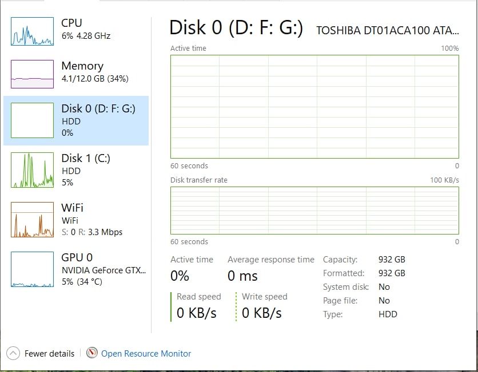Select the Disk 1 (C:) green graph thumbnail
This screenshot has height=372, width=478.
(32, 170)
